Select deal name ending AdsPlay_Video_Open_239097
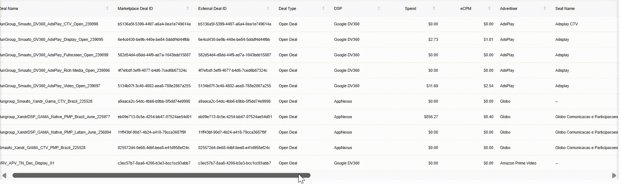 click(x=50, y=86)
